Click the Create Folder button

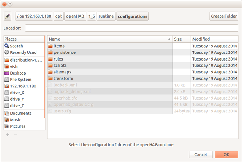[224, 16]
